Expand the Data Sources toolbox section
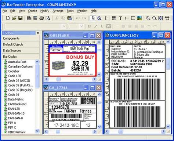Viewport: 174px width, 141px height. 21,50
